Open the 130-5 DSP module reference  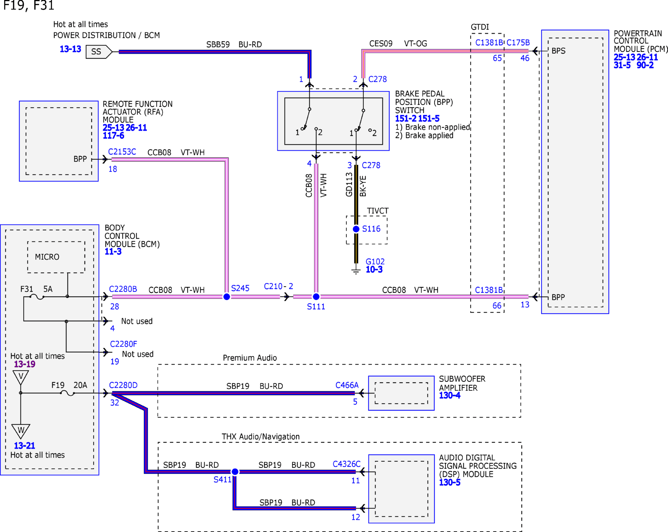(x=449, y=482)
